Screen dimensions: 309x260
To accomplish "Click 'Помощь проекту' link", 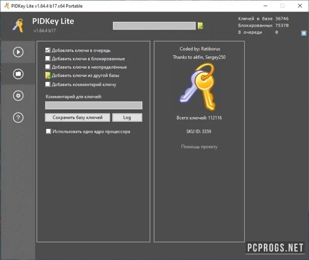I will click(199, 147).
